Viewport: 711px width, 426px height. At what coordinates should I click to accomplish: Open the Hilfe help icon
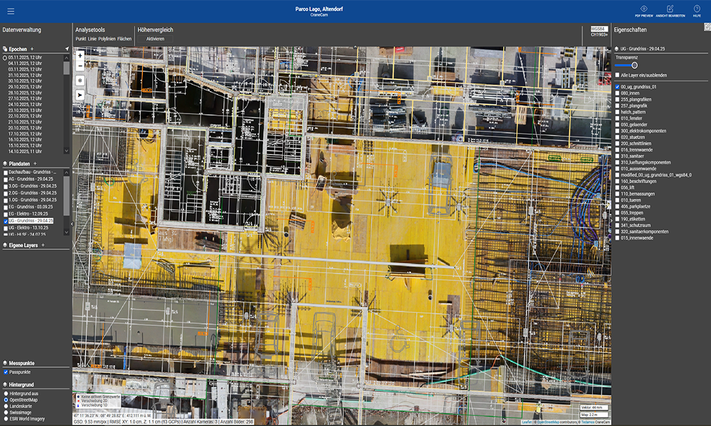point(697,9)
